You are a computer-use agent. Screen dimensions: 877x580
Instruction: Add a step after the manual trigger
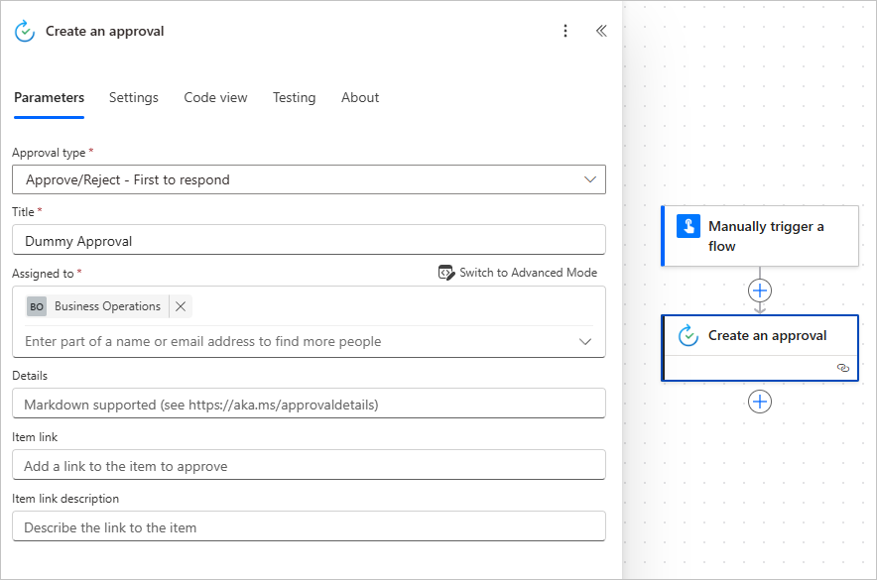760,290
